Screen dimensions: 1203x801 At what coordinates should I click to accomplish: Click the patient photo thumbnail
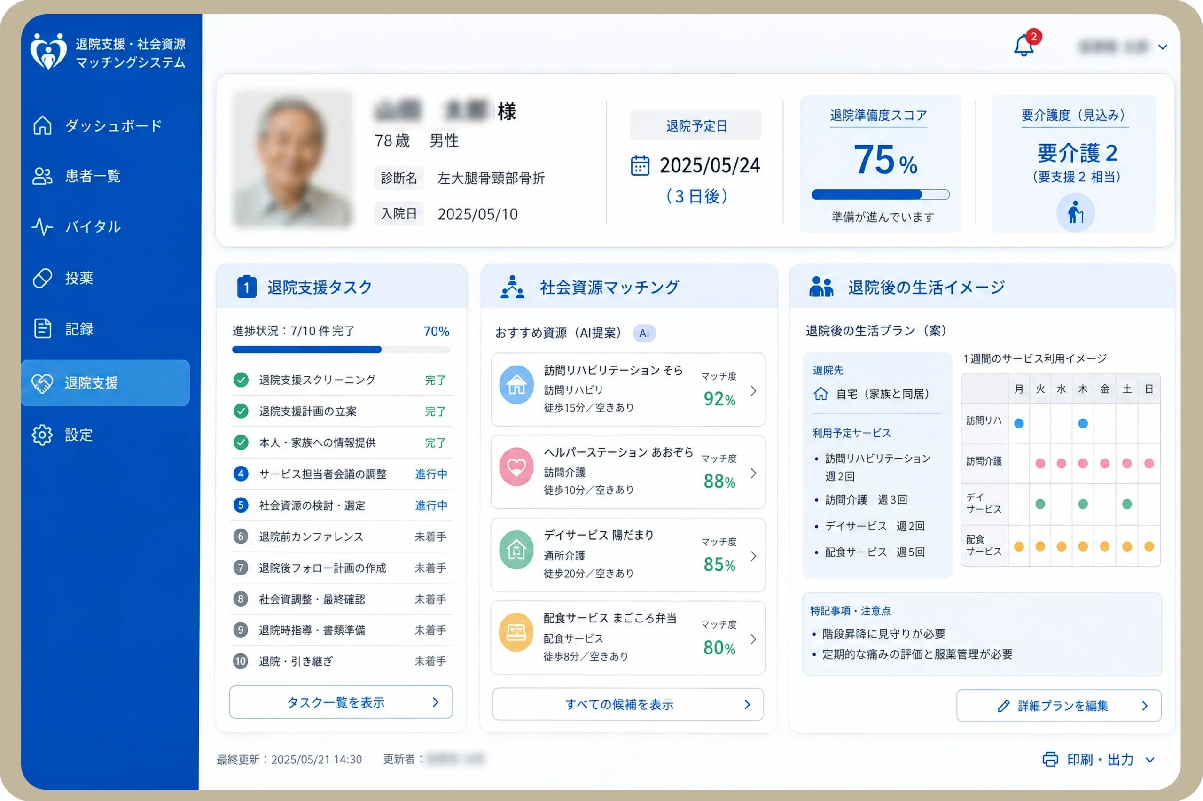coord(292,158)
